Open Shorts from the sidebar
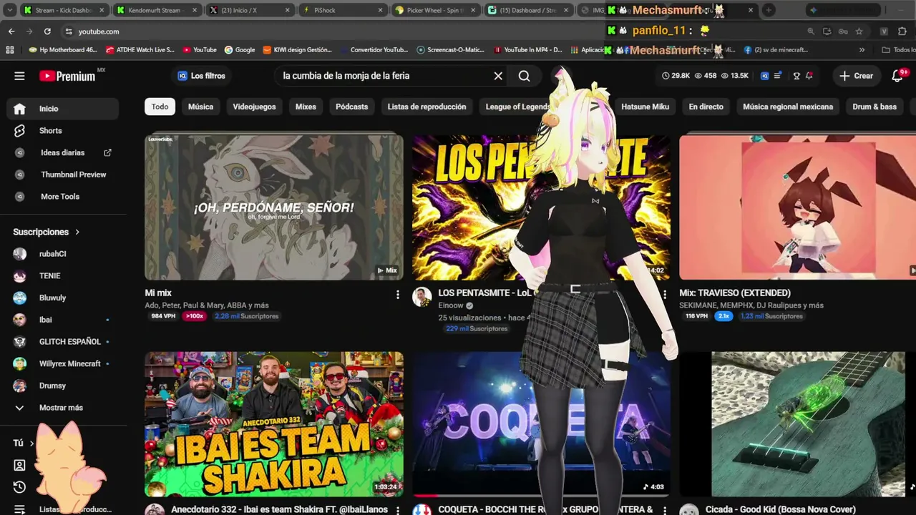Screen dimensions: 916x515 (x=62, y=131)
